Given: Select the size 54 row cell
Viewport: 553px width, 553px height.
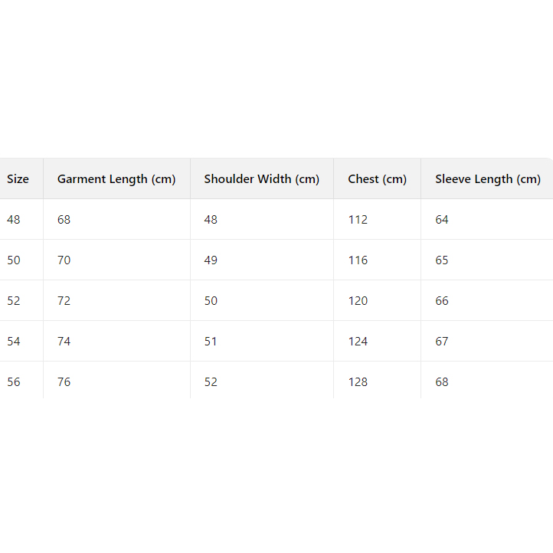Looking at the screenshot, I should [14, 342].
